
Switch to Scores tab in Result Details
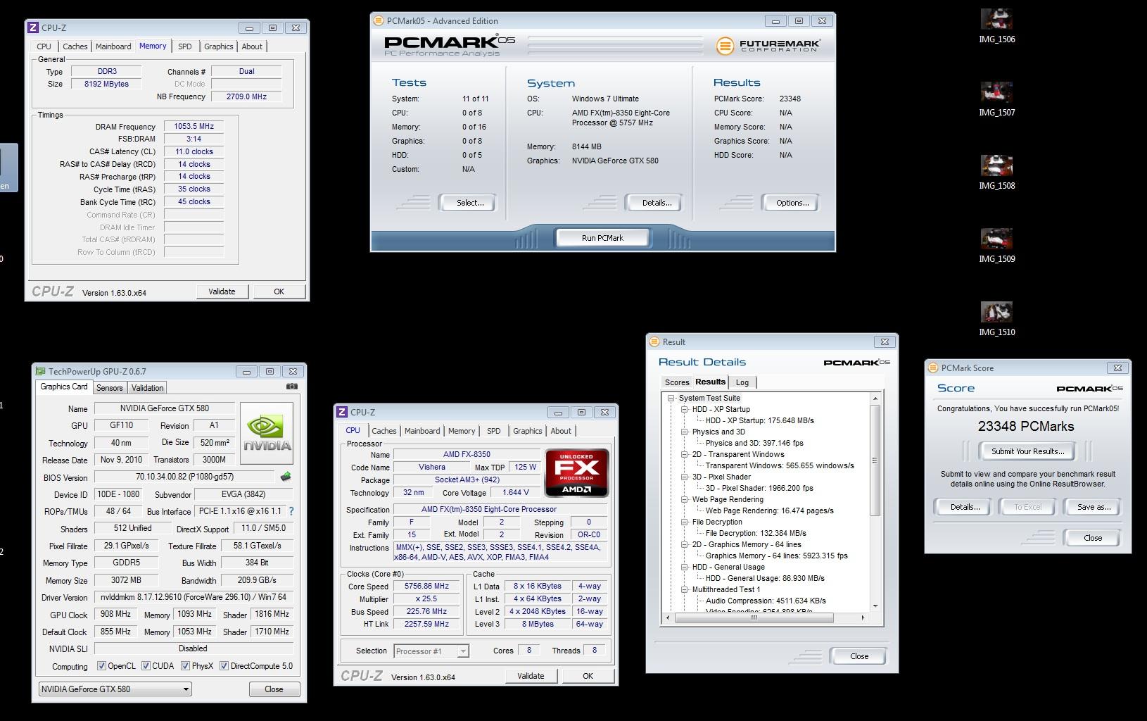pos(677,382)
